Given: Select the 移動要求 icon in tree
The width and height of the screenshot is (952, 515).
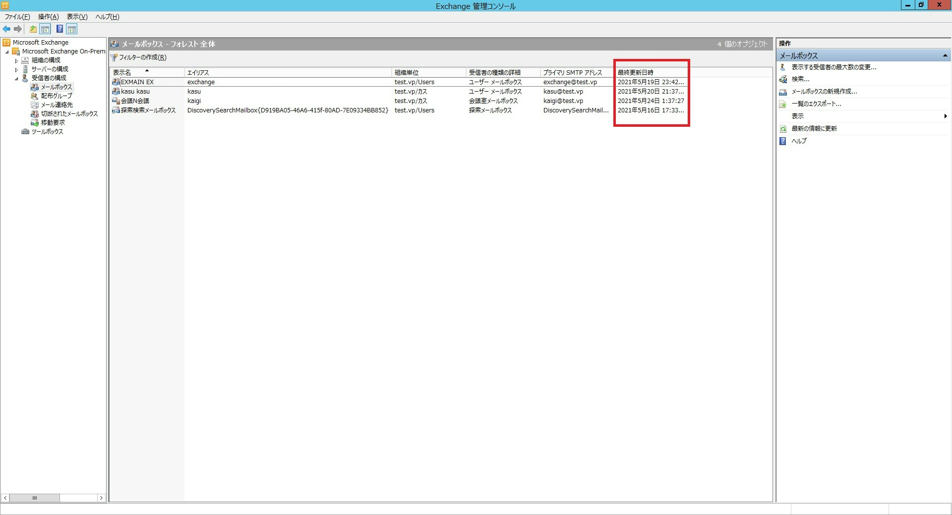Looking at the screenshot, I should point(35,123).
